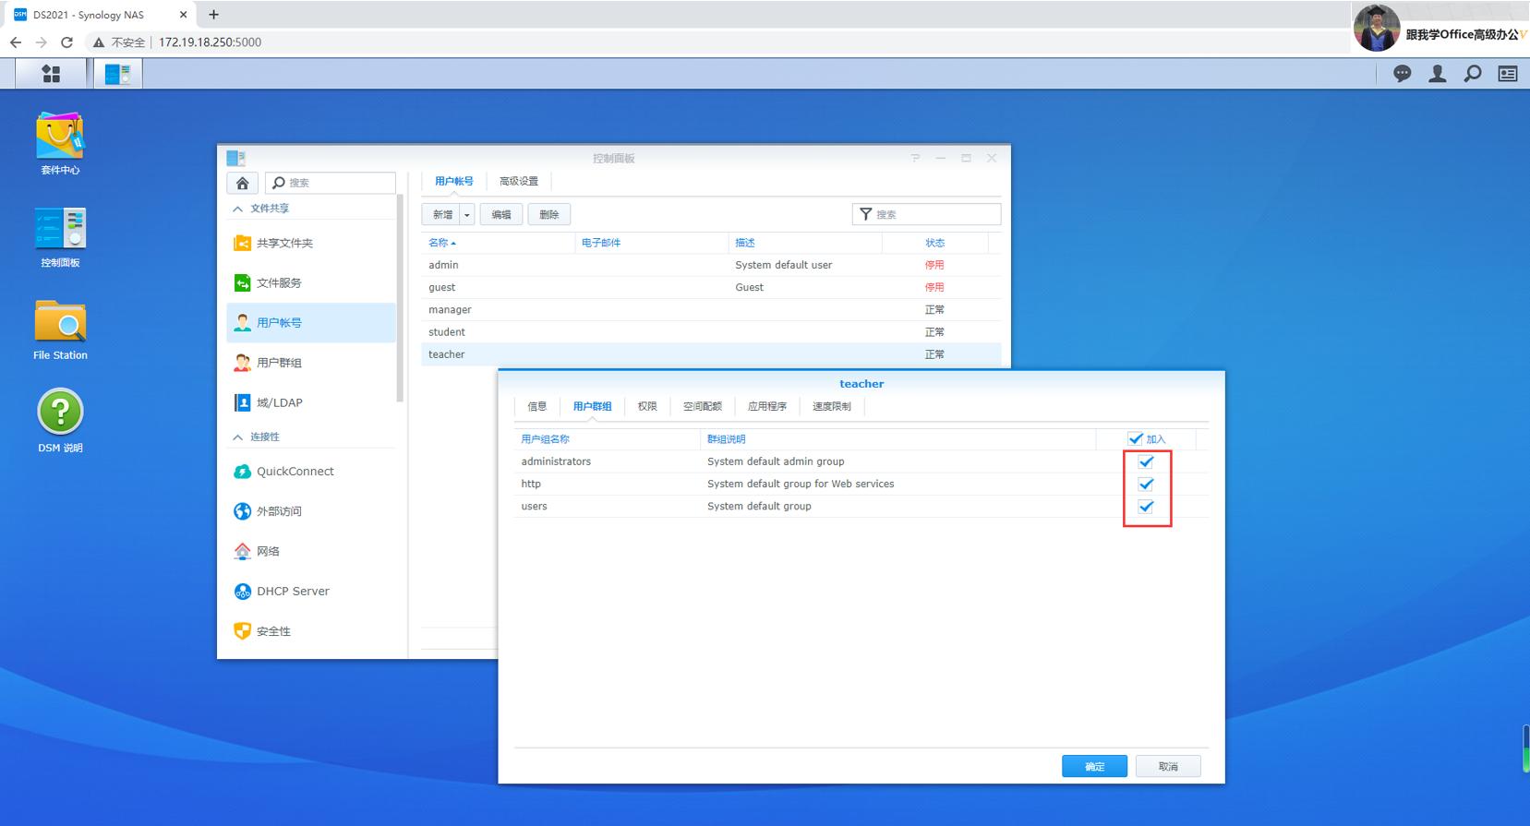Click the Control Panel home icon

[242, 183]
